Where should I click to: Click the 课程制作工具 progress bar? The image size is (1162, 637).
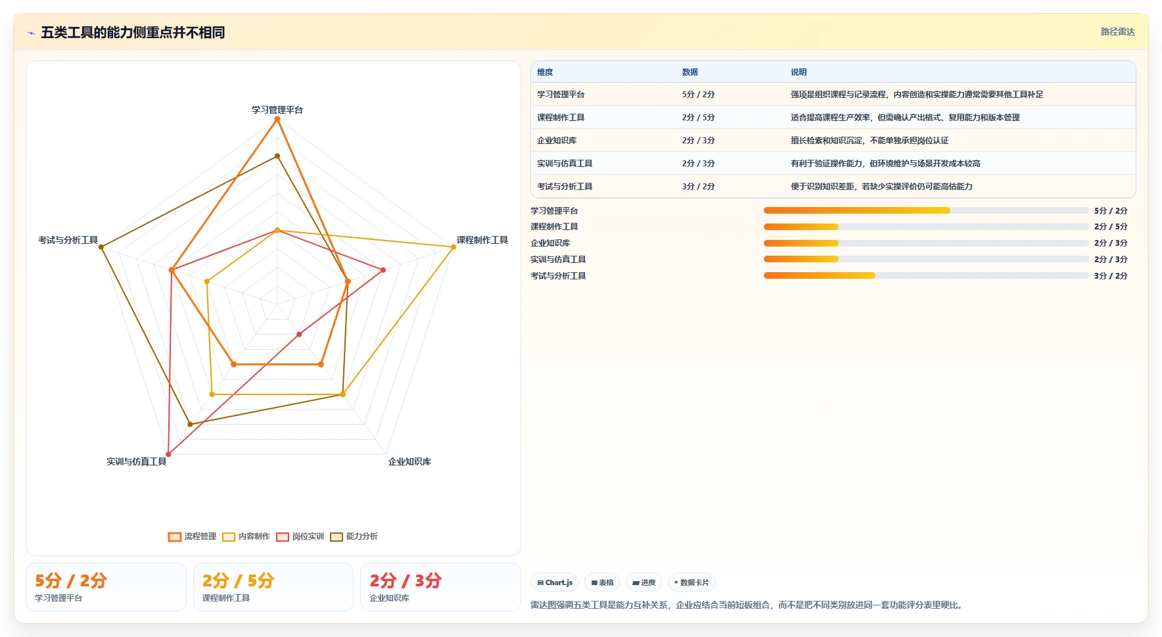[926, 227]
